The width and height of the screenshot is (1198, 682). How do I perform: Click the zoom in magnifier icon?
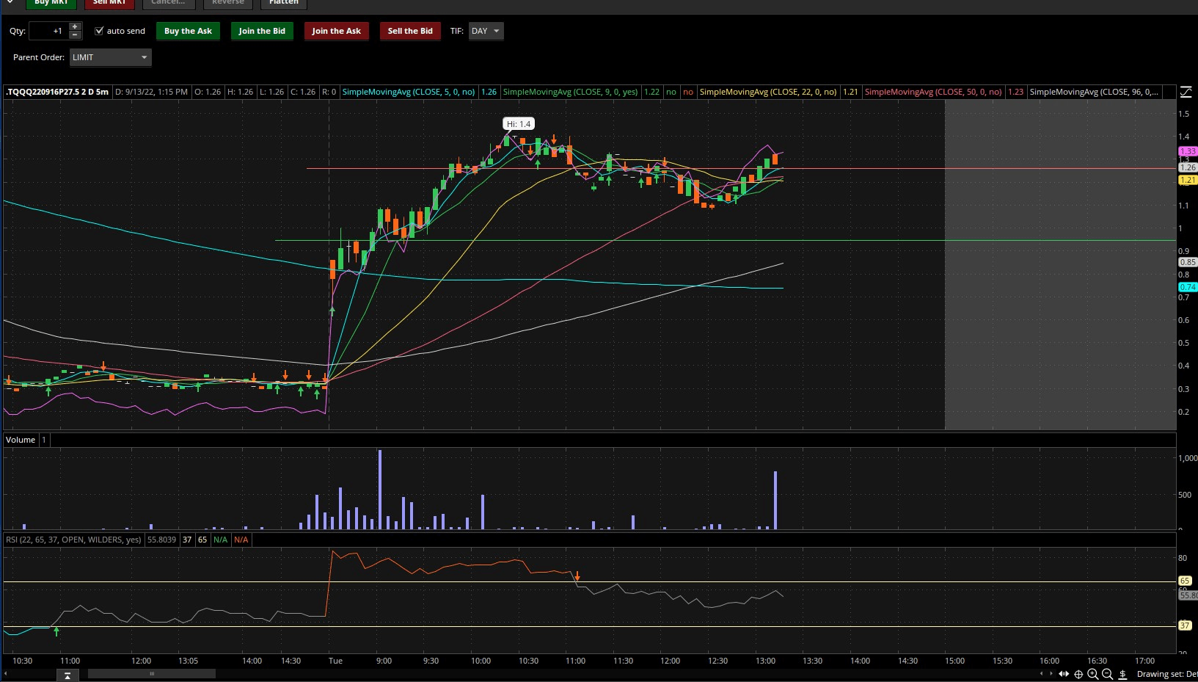[1093, 674]
